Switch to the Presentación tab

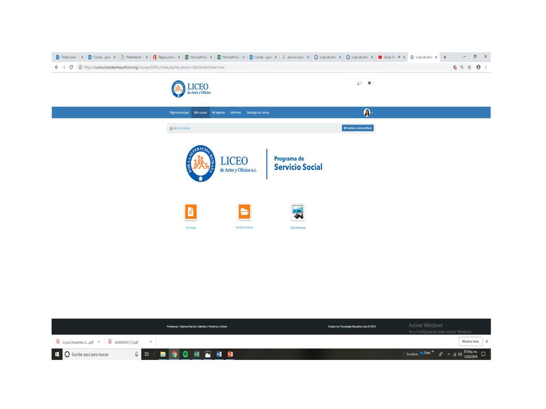click(134, 57)
